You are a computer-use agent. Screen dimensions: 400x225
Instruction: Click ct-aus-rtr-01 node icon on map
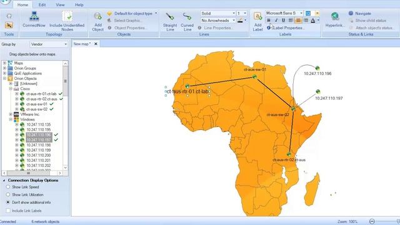[x=187, y=86]
